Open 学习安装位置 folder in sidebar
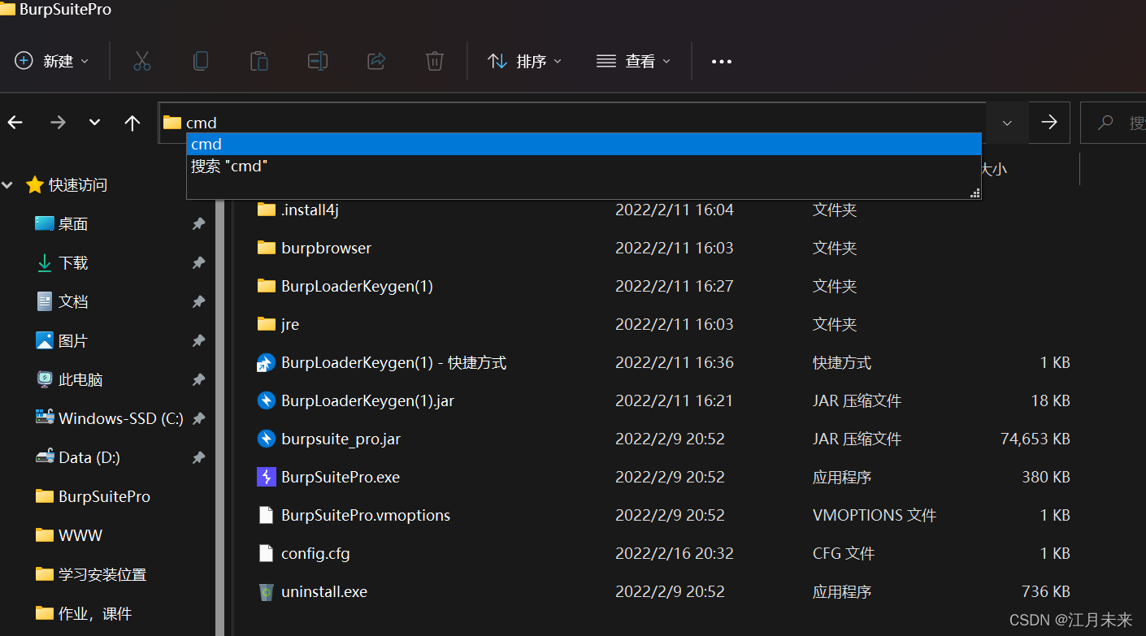 click(91, 574)
